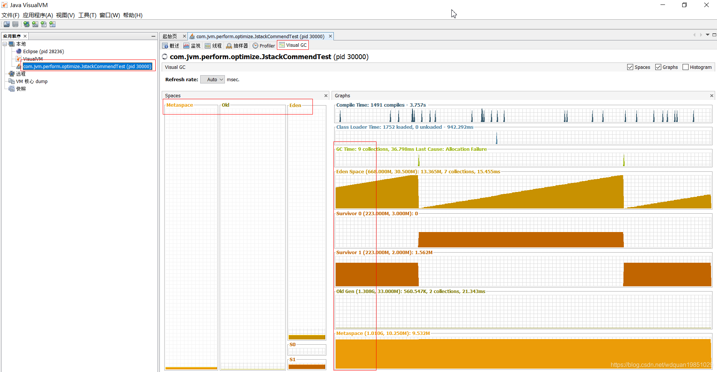Image resolution: width=717 pixels, height=372 pixels.
Task: Collapse the 本地 tree node
Action: point(5,44)
